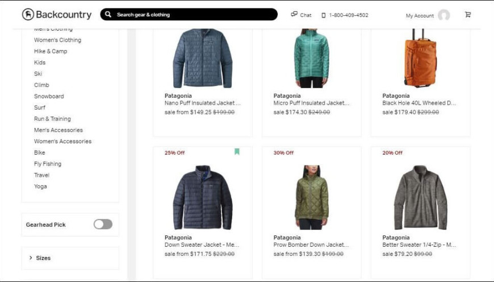Click the Micro Puff Insulated Jacket title

pos(311,103)
